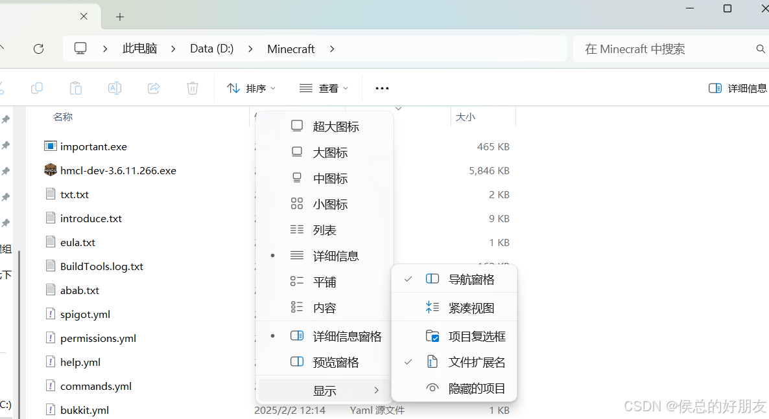This screenshot has height=419, width=769.
Task: Expand the Show (显示) submenu
Action: pos(324,391)
